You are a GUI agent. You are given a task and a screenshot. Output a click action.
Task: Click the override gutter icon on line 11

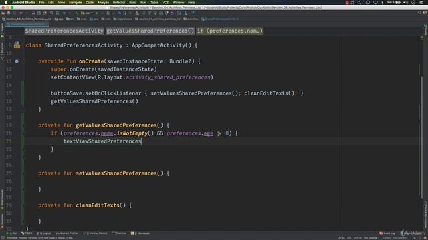(x=17, y=61)
